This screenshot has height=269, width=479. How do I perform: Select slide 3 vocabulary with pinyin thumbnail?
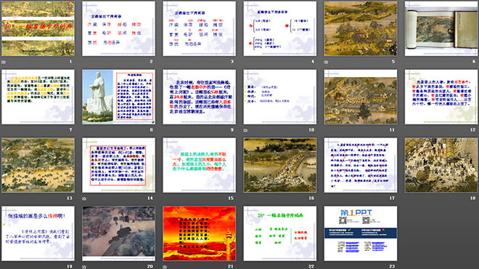199,28
